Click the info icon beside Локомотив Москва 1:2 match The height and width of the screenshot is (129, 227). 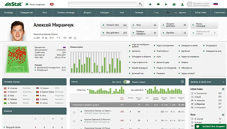coord(74,112)
